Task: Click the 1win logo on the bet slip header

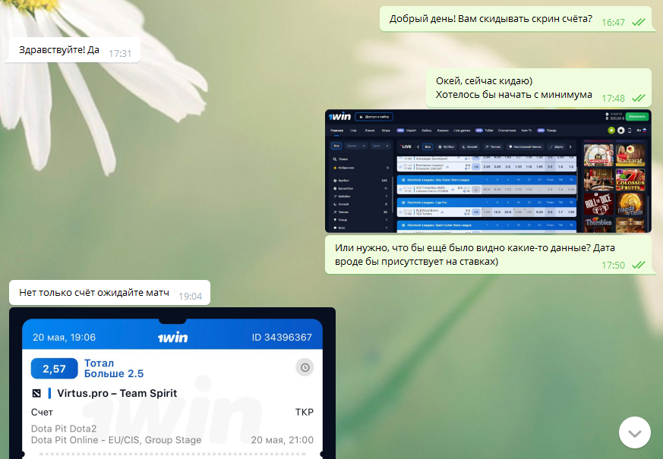Action: (172, 338)
